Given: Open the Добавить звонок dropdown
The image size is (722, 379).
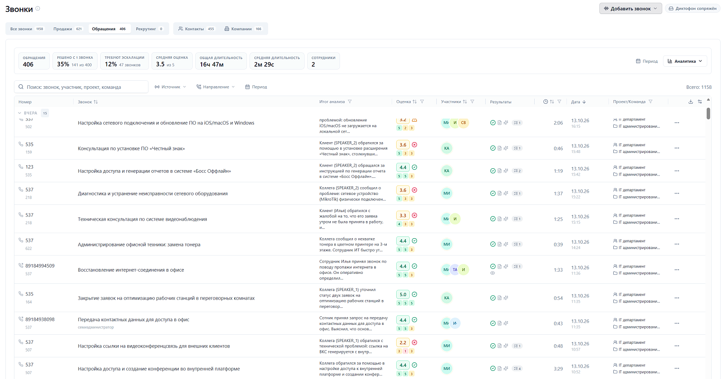Looking at the screenshot, I should point(630,9).
